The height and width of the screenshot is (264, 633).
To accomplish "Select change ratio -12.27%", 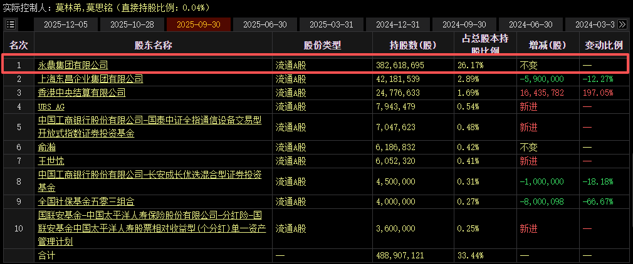I will pos(599,79).
